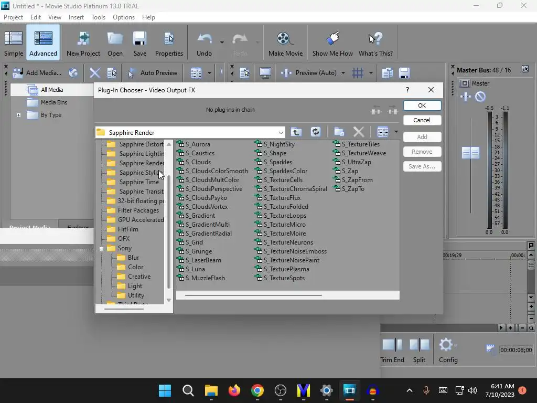Copy snapshot to clipboard icon
The height and width of the screenshot is (403, 537).
pyautogui.click(x=388, y=72)
